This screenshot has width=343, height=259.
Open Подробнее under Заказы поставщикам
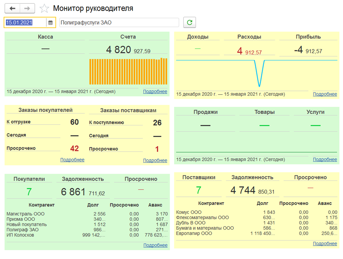[155, 160]
